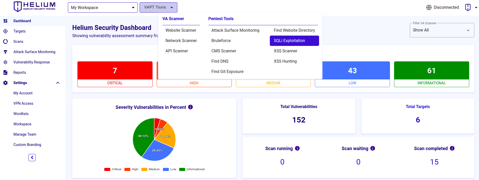This screenshot has width=479, height=180.
Task: Collapse the Settings section chevron
Action: [x=58, y=83]
